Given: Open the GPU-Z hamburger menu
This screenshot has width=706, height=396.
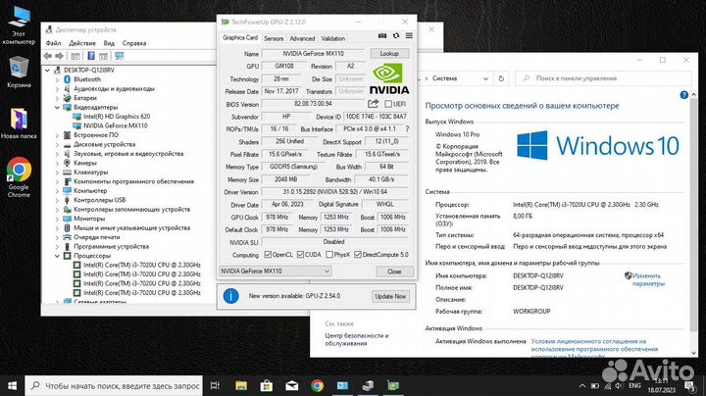Looking at the screenshot, I should 409,36.
